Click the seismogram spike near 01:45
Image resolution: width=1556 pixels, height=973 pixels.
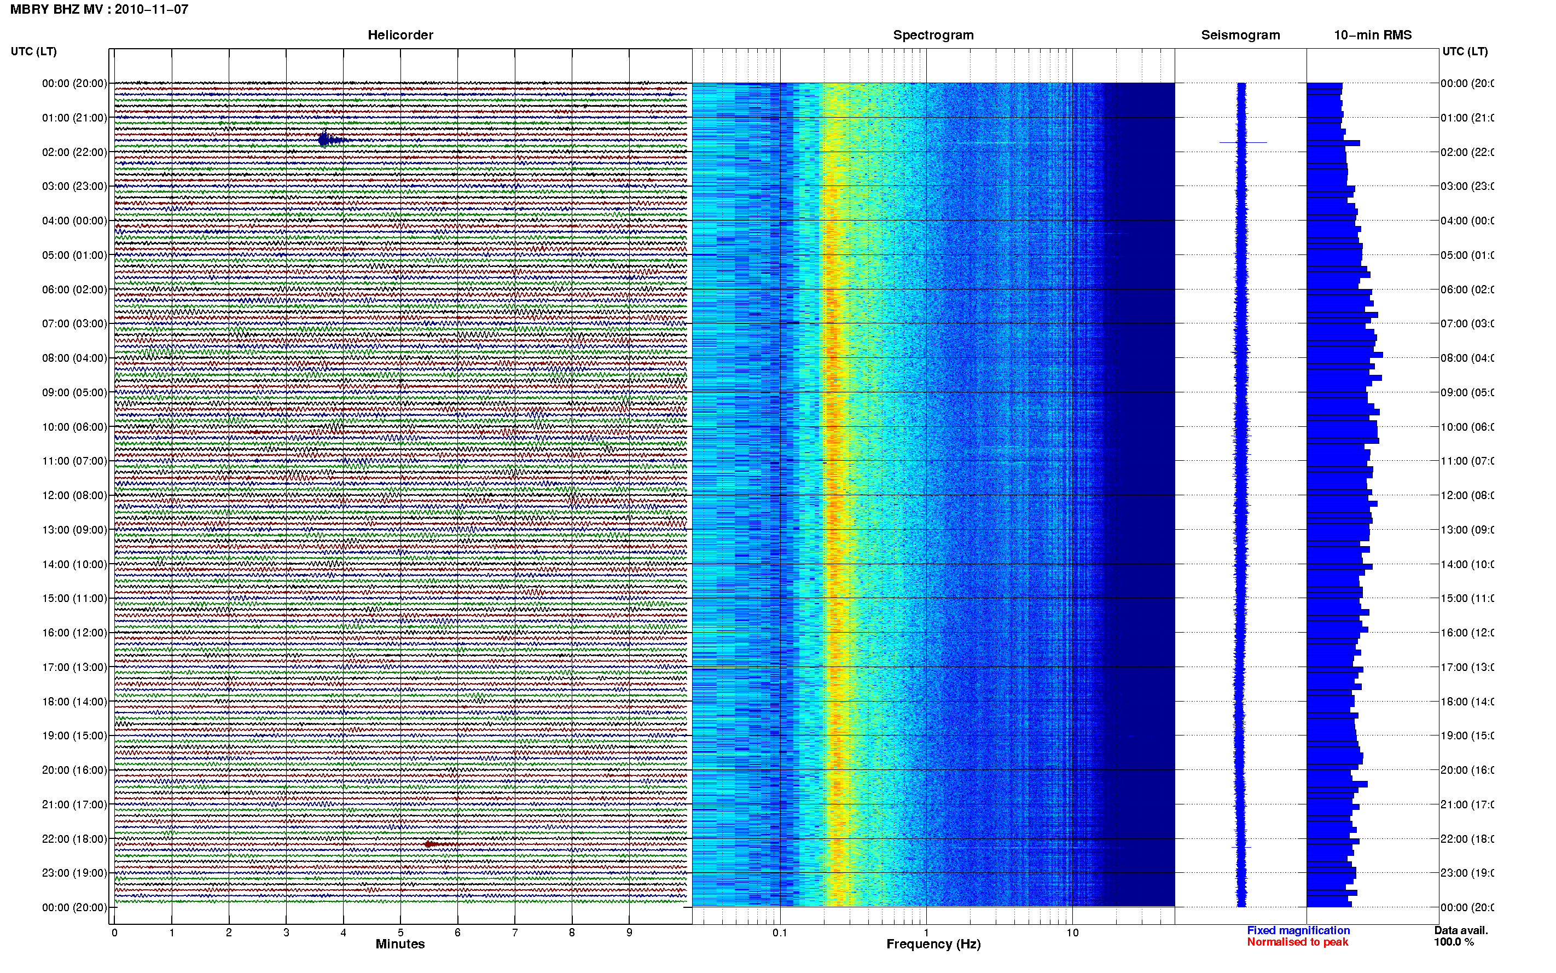pyautogui.click(x=1243, y=142)
